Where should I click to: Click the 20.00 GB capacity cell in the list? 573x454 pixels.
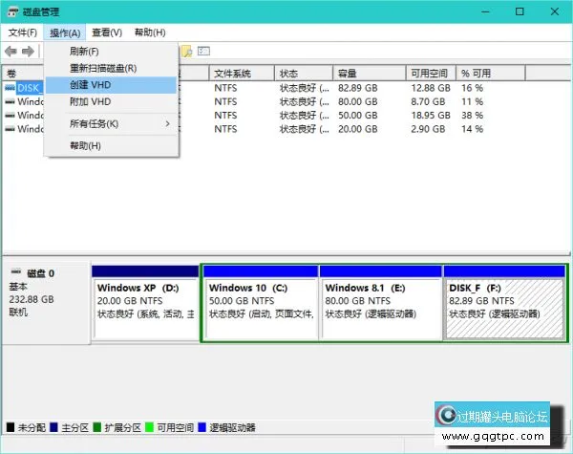(x=357, y=129)
